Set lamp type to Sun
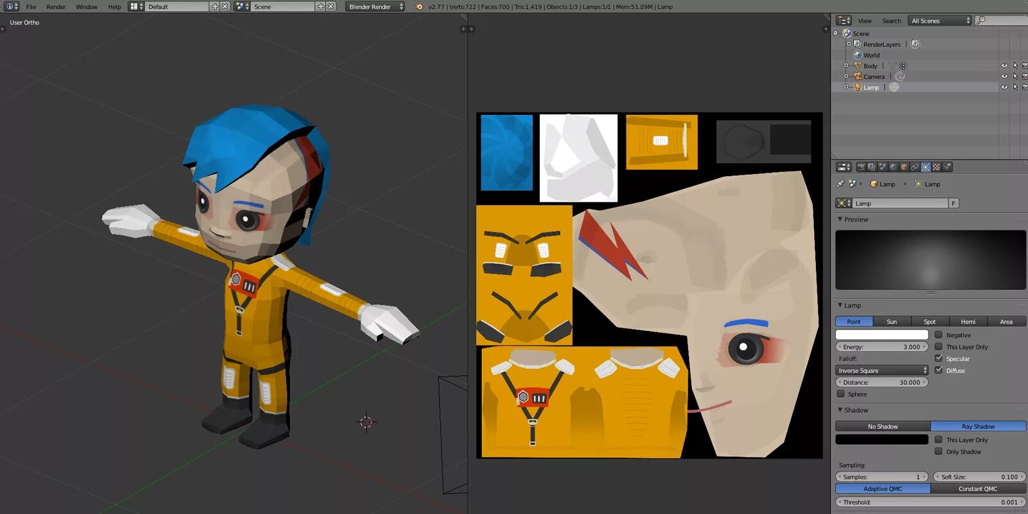 click(892, 321)
